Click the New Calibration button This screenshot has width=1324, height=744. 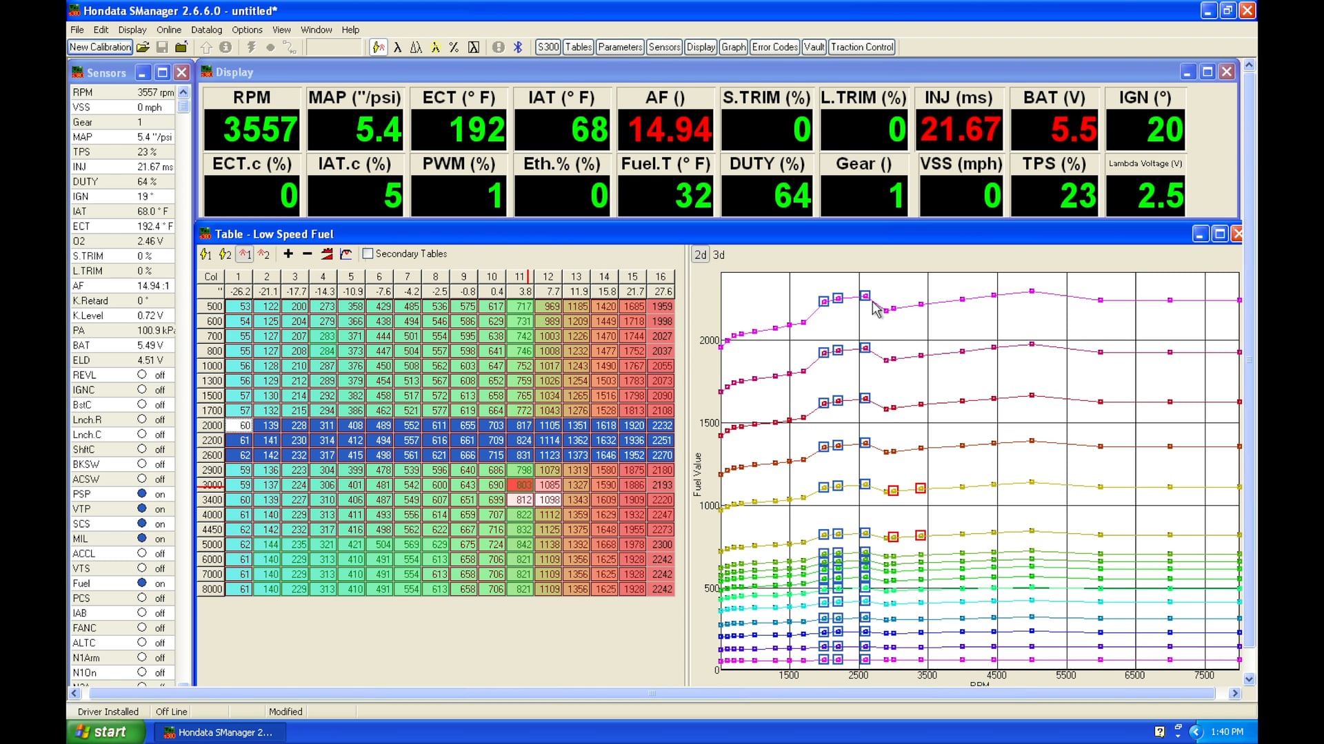click(99, 47)
